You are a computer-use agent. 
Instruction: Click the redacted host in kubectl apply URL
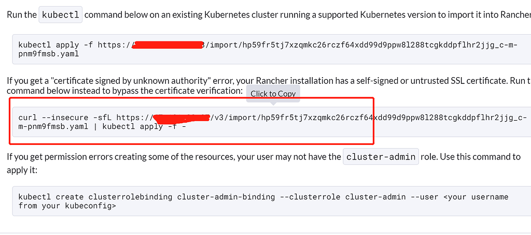click(x=169, y=45)
